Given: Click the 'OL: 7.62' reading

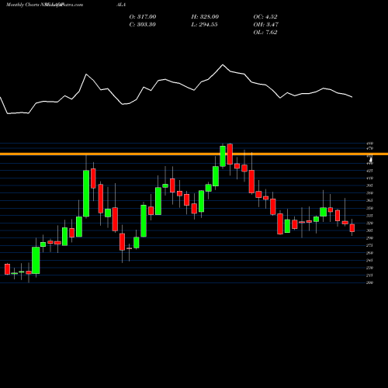Looking at the screenshot, I should click(x=265, y=32).
